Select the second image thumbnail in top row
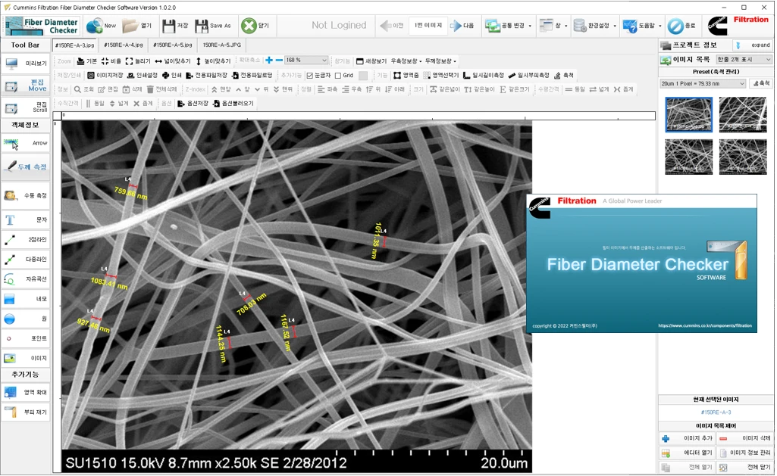777x476 pixels. click(x=743, y=115)
